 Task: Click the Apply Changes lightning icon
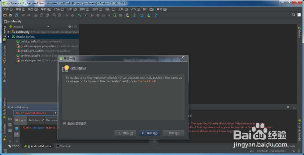point(109,15)
